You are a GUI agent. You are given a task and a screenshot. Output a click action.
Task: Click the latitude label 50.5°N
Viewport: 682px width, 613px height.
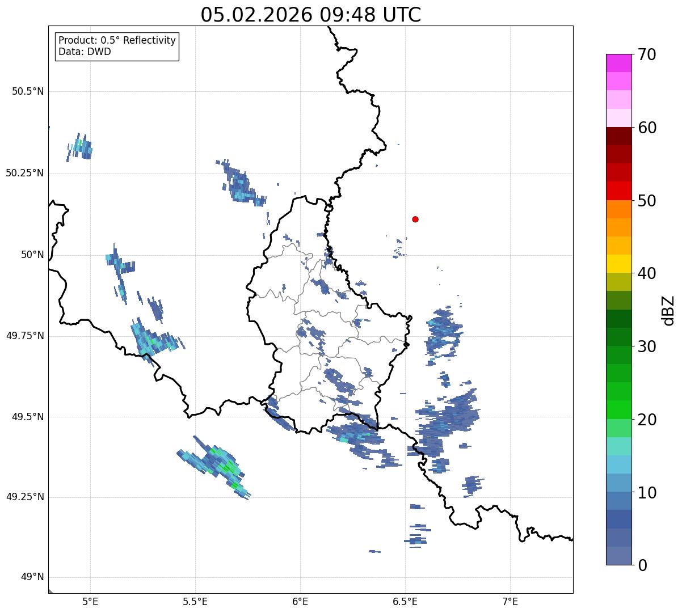28,92
